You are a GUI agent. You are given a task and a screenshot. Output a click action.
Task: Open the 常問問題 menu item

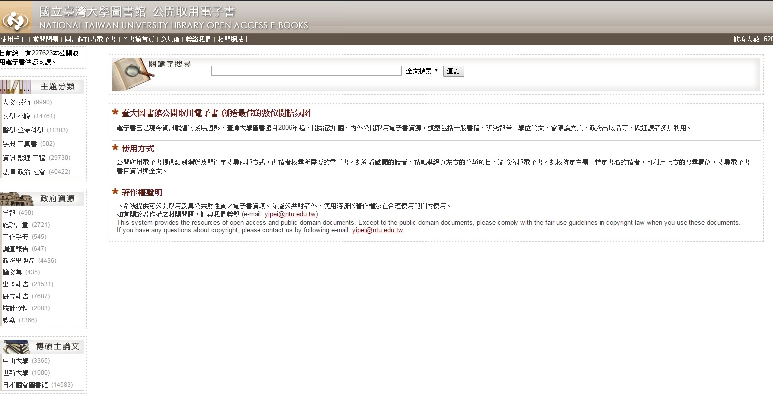pos(45,39)
